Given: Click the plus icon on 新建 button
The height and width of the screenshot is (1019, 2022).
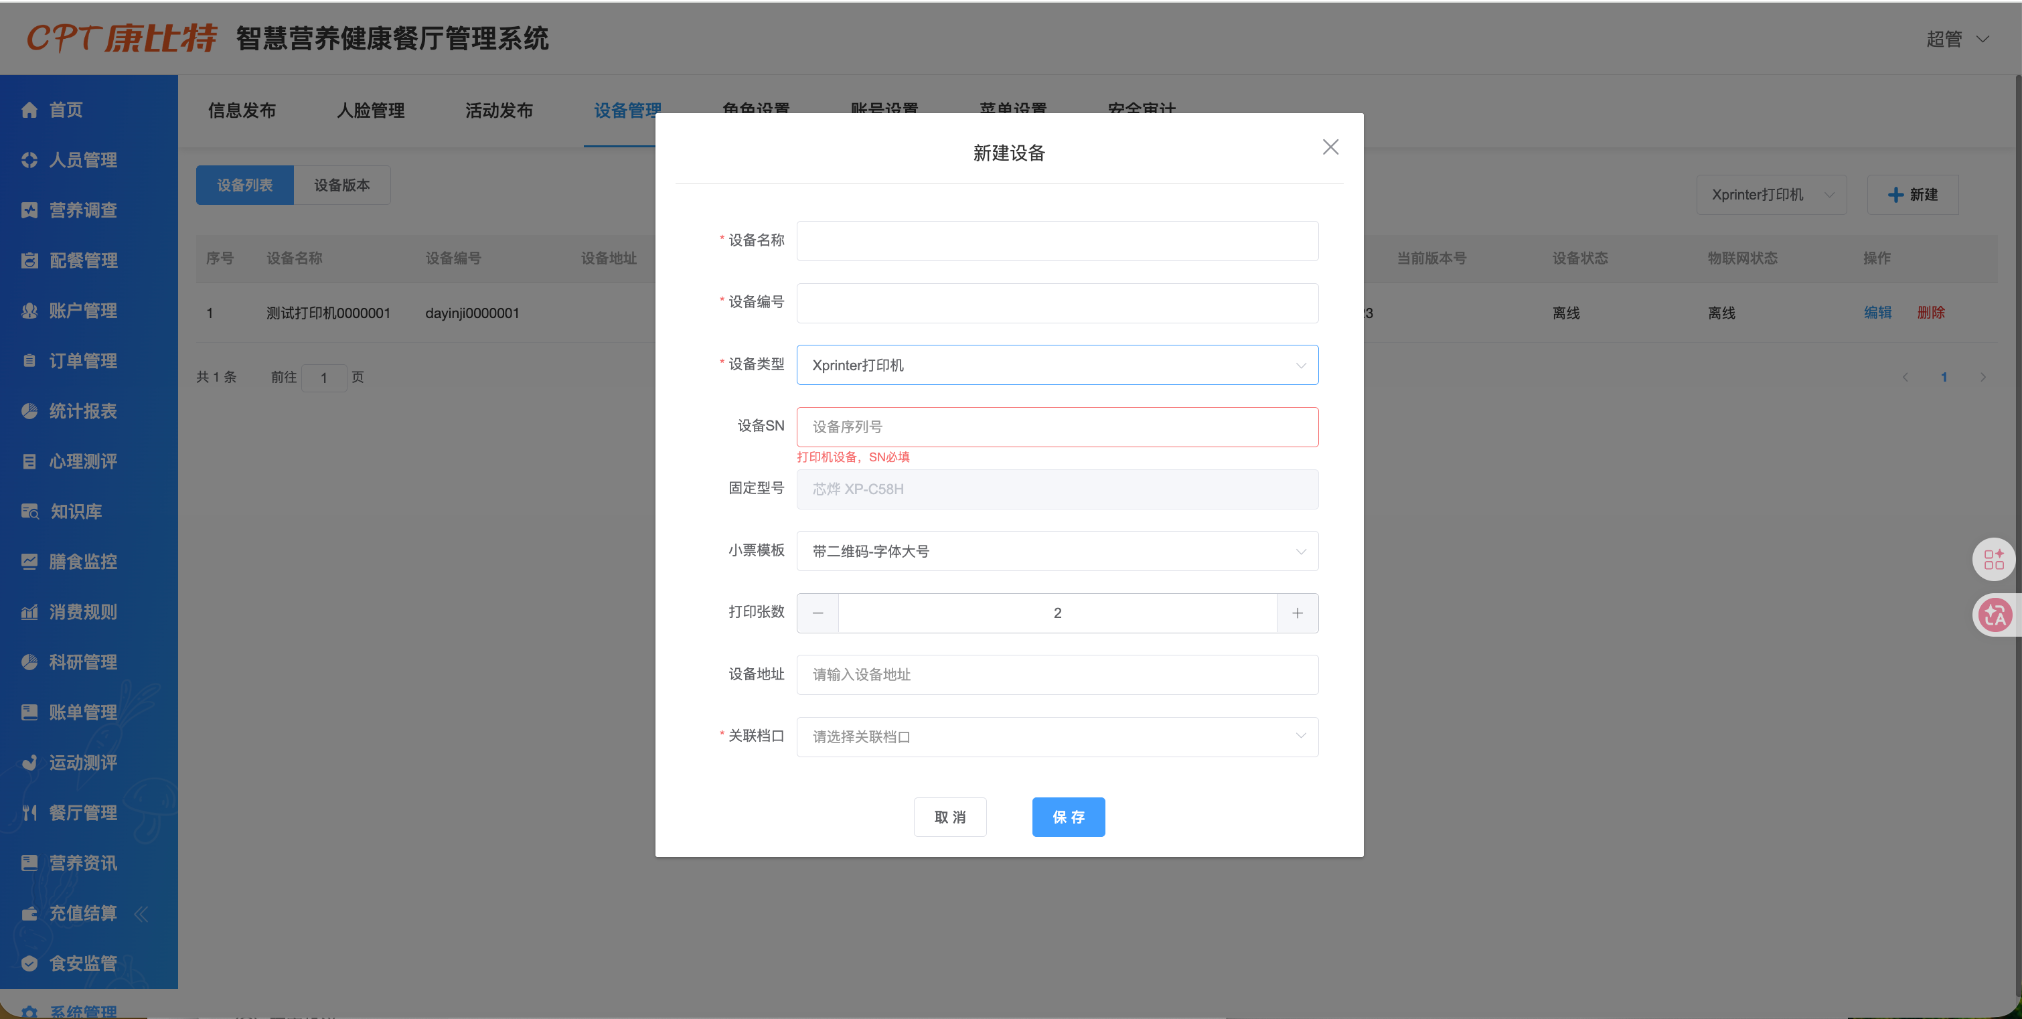Looking at the screenshot, I should point(1895,195).
